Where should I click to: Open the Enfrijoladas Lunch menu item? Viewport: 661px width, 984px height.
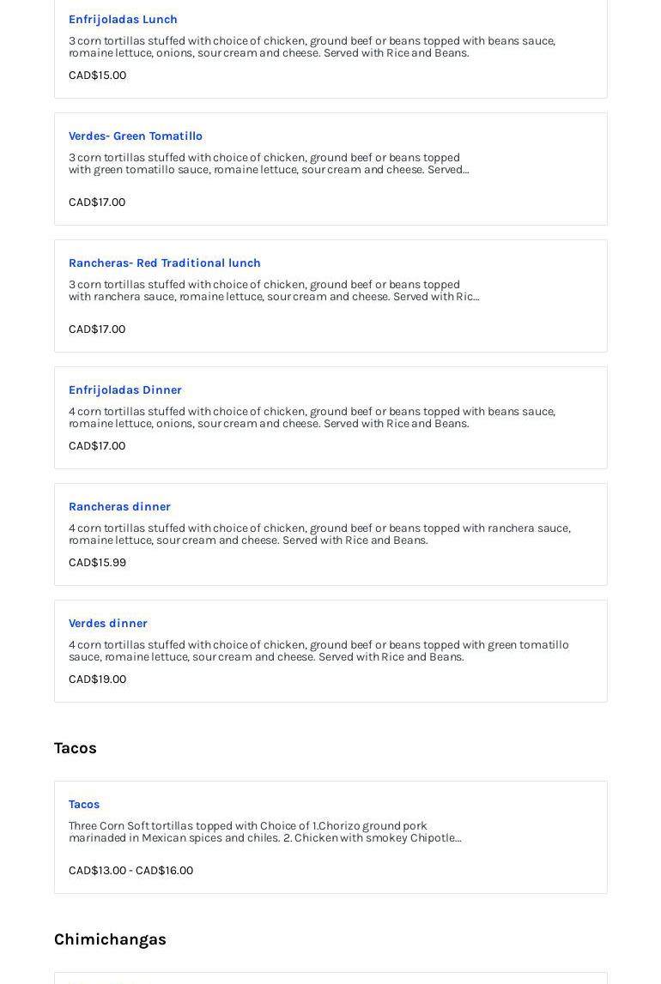(x=123, y=19)
